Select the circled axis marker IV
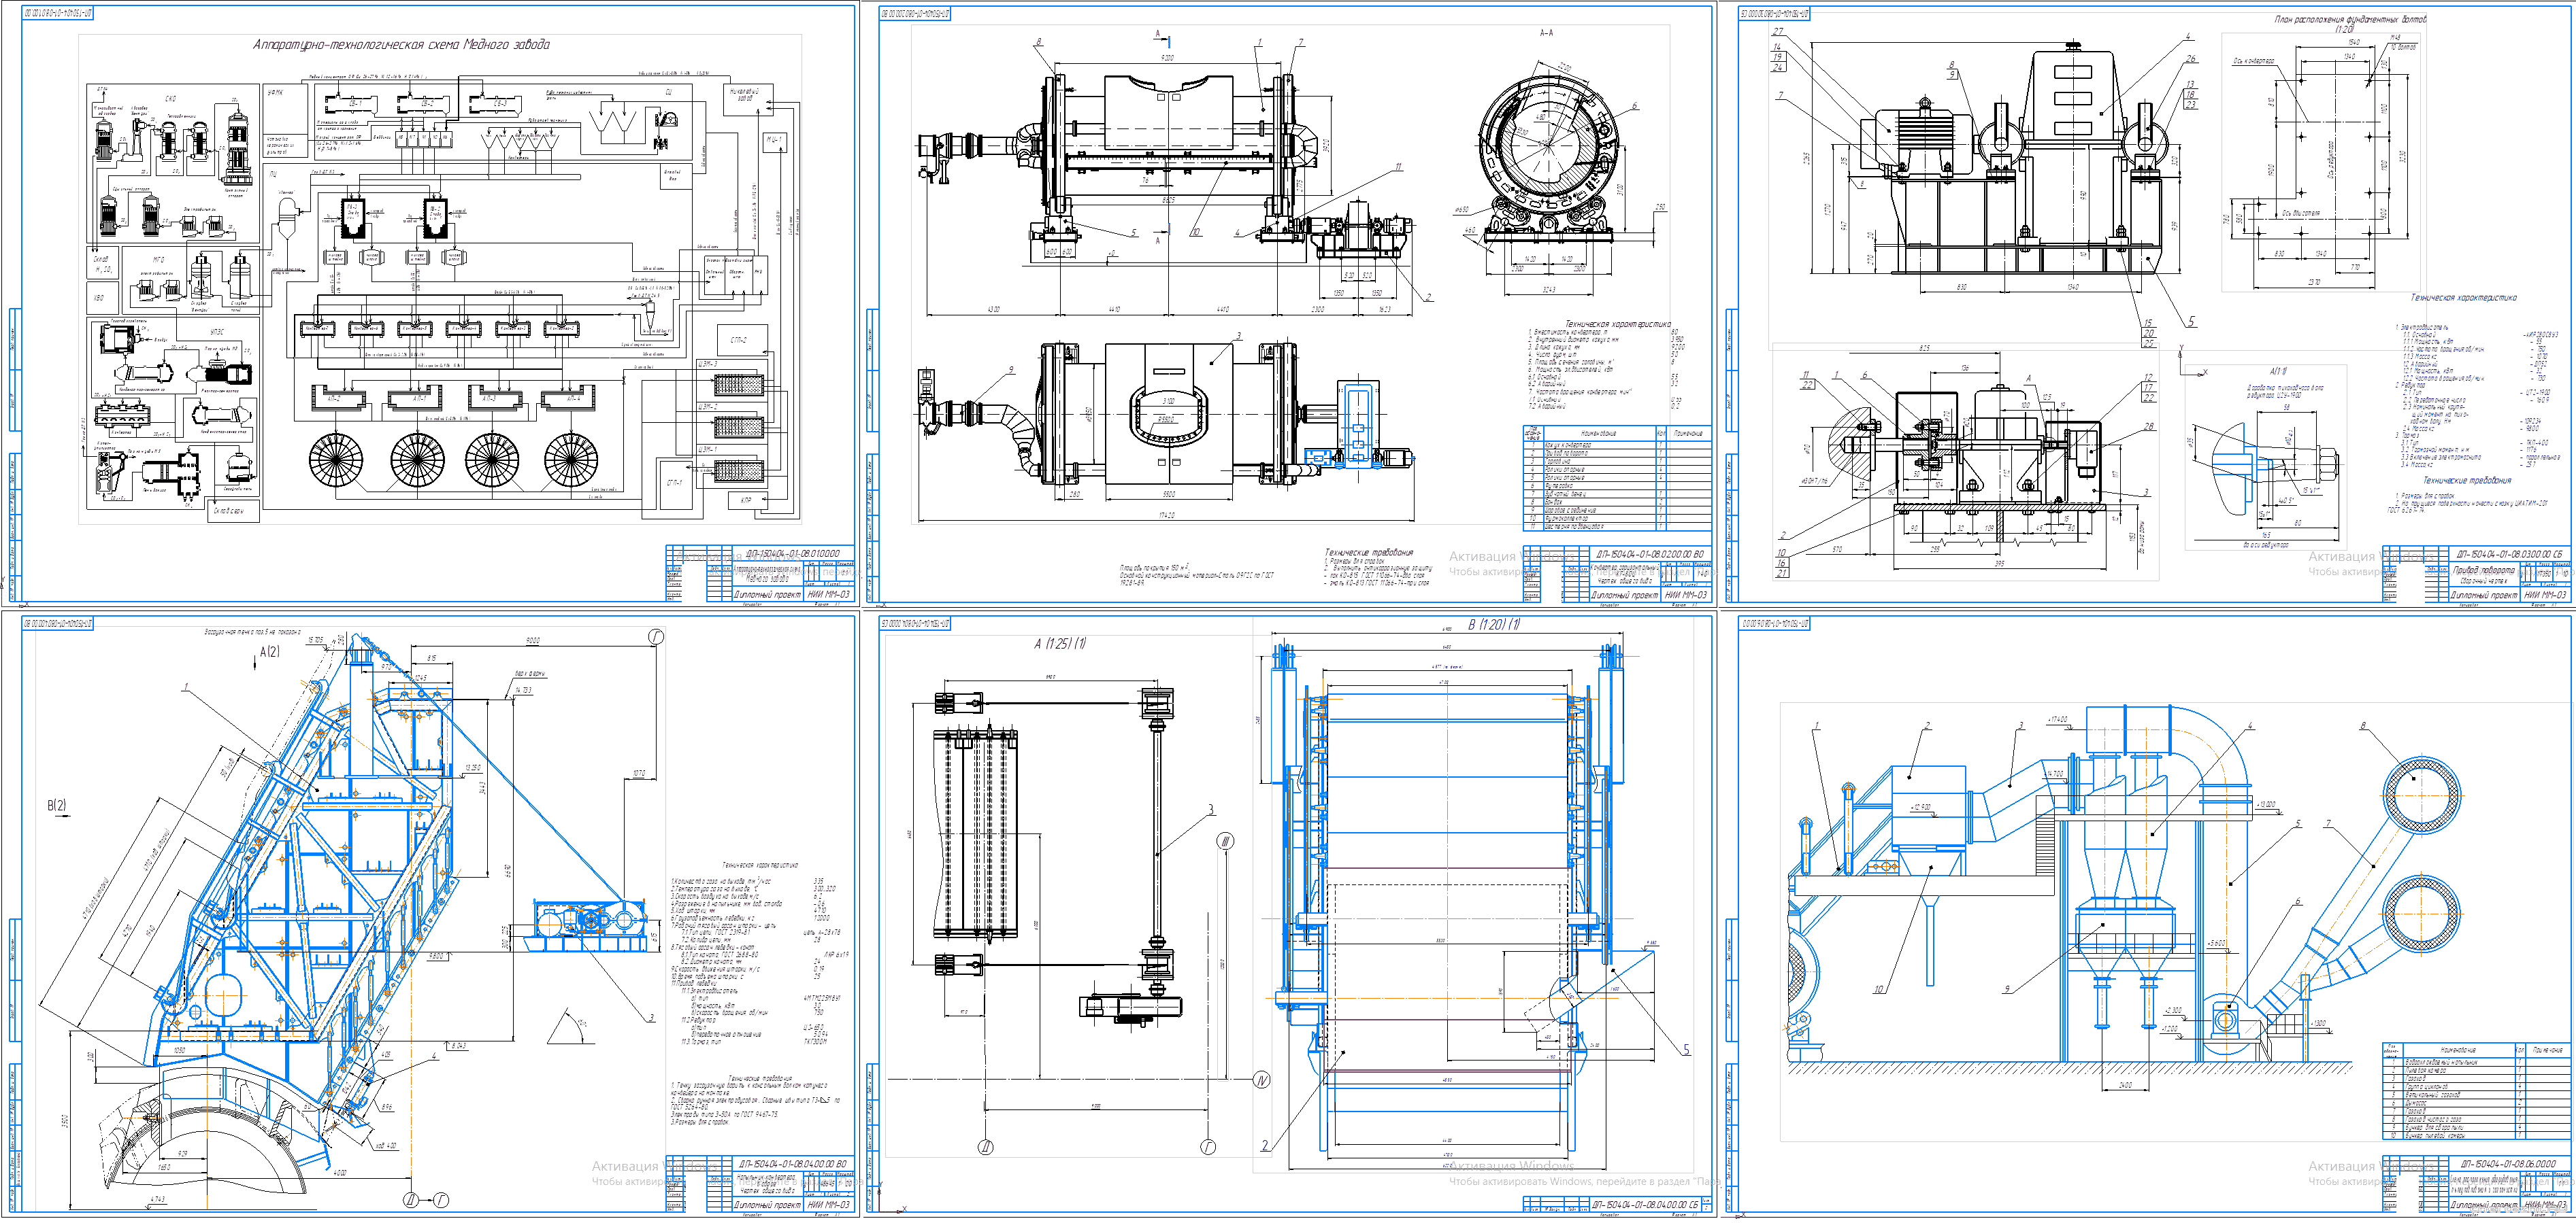 (1261, 1079)
